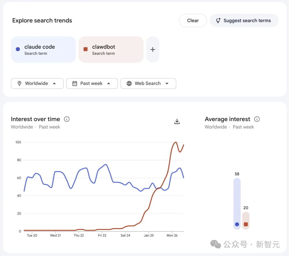This screenshot has width=289, height=256.
Task: Click the sparkle lightbulb suggest icon
Action: coord(218,21)
